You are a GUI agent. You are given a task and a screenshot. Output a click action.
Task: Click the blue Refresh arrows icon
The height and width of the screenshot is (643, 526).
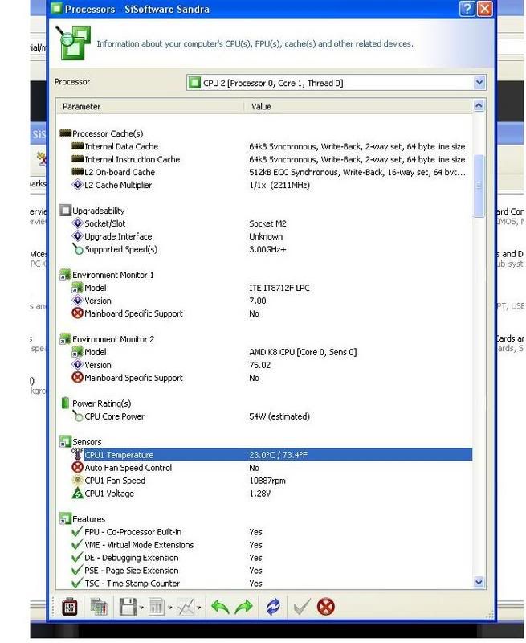coord(273,607)
